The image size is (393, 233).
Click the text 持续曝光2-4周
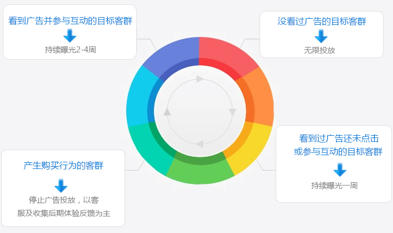tap(70, 50)
